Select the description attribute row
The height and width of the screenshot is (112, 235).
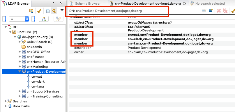click(151, 48)
